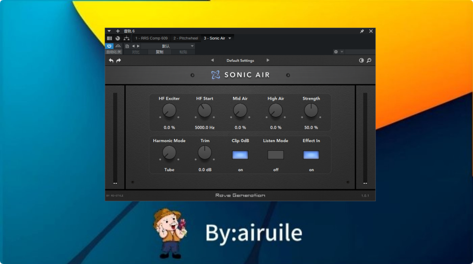Click the 5000.0 Hz value
This screenshot has width=473, height=264.
[205, 127]
